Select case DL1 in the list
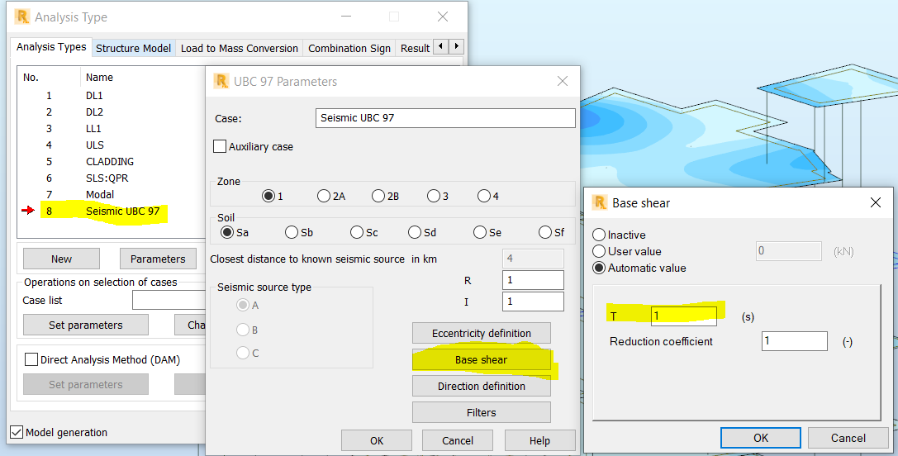 pos(94,96)
